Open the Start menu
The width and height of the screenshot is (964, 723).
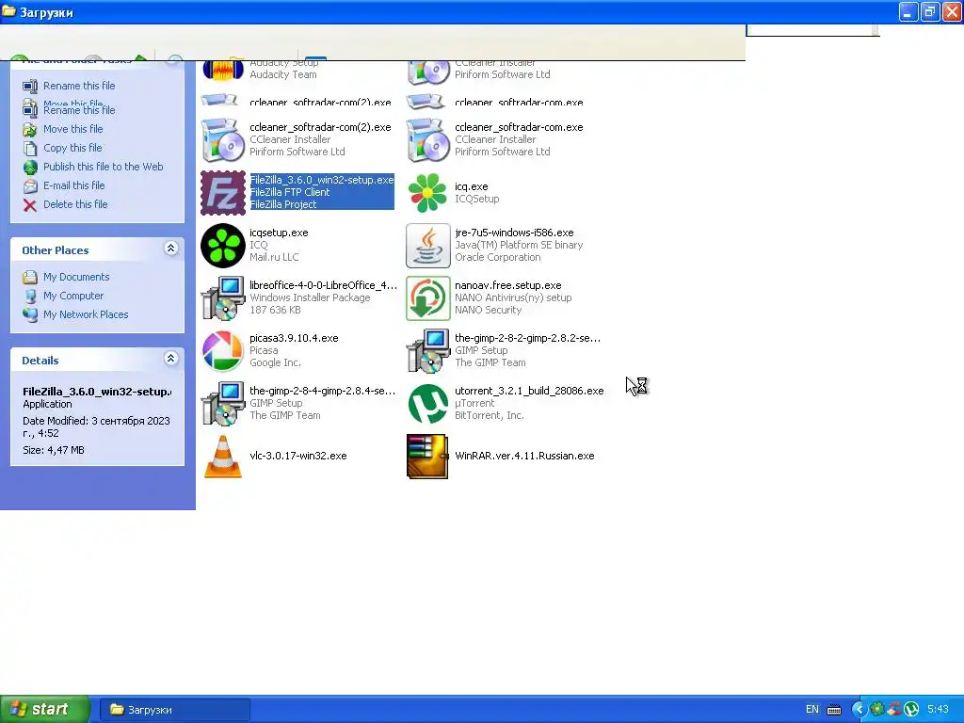[x=45, y=709]
